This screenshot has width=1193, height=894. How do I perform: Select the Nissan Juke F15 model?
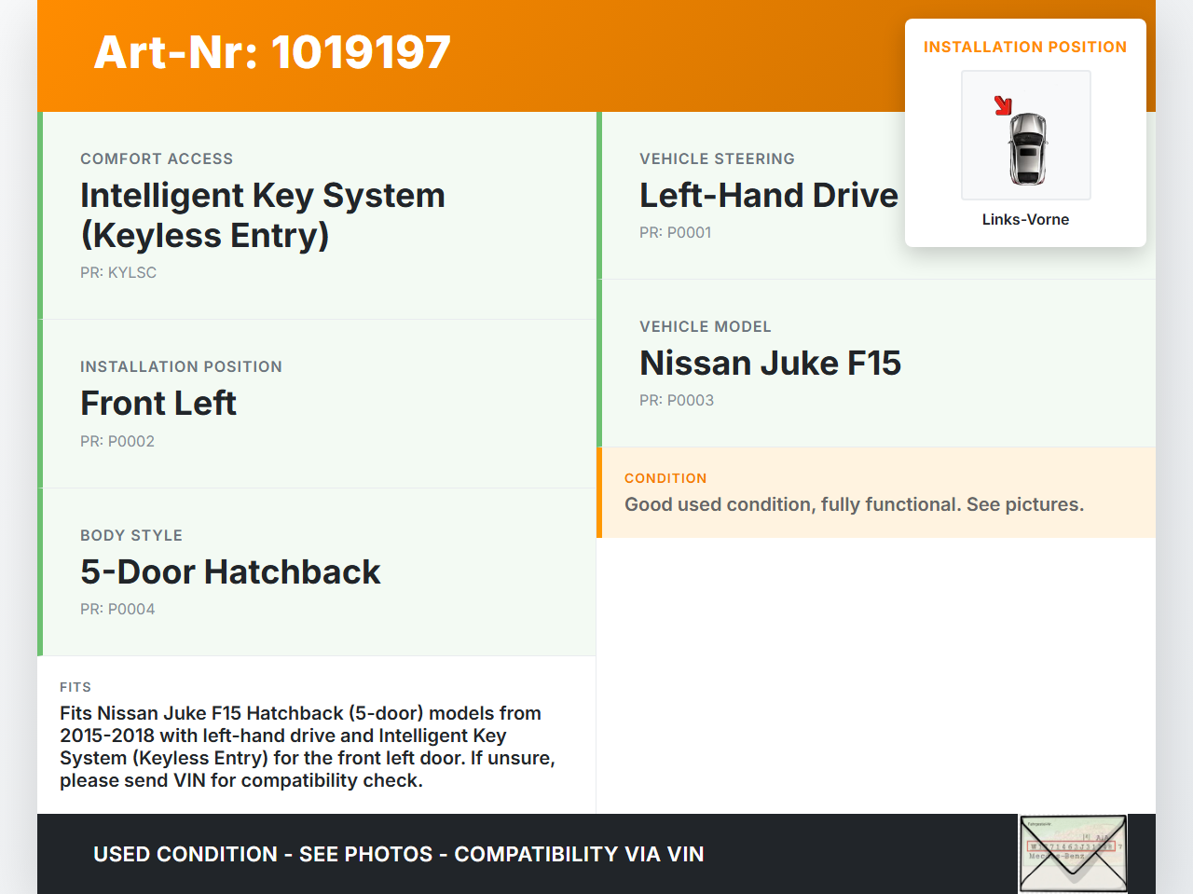click(x=770, y=364)
